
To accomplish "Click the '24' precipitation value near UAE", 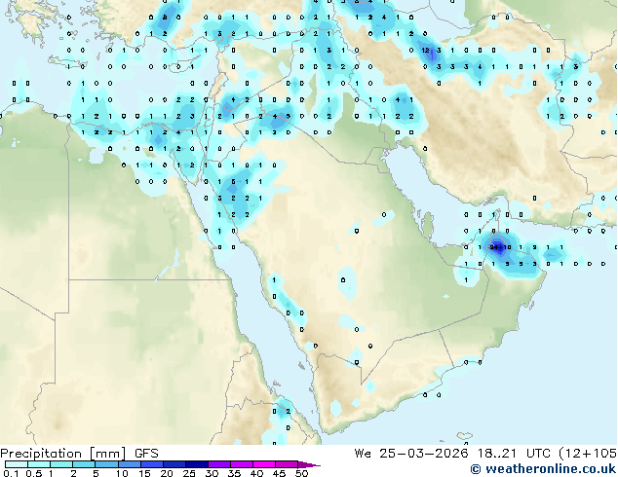I will (492, 247).
